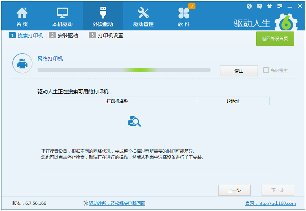Open 驱动管理 tools tab
306x211 pixels.
143,16
